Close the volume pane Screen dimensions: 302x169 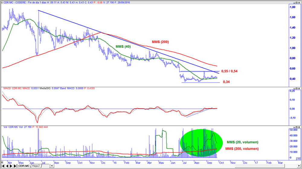[299, 127]
